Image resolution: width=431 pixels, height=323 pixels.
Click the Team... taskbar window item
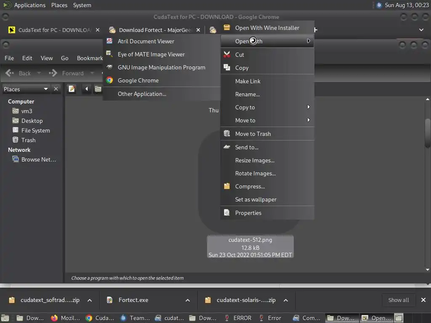tap(135, 318)
